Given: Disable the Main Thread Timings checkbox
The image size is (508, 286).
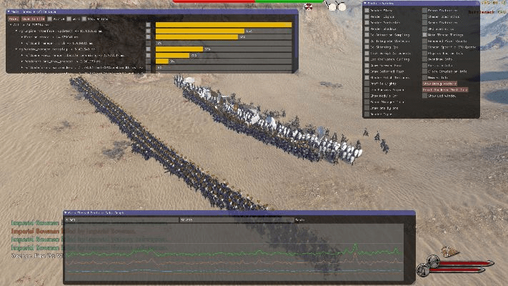Looking at the screenshot, I should 426,34.
